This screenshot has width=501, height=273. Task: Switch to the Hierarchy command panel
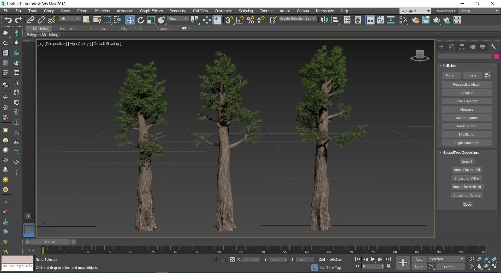462,47
